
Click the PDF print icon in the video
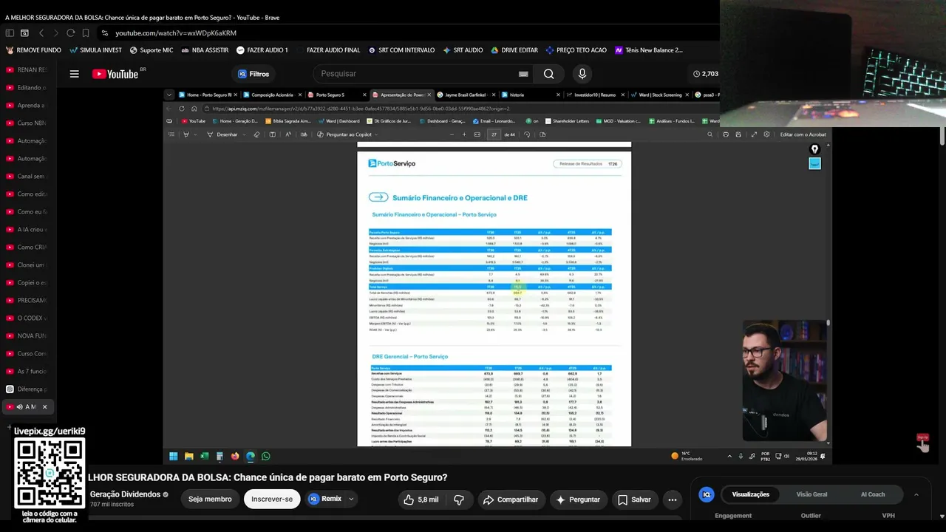[726, 134]
